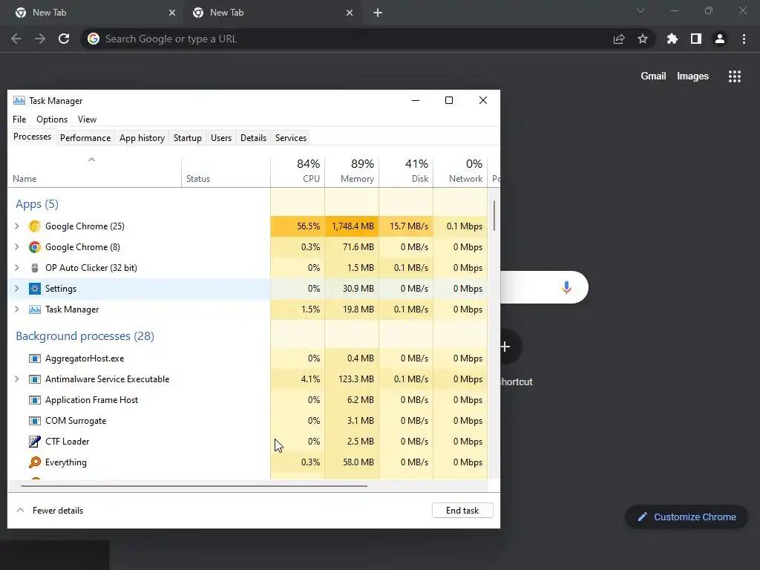Screen dimensions: 760x570
Task: Click the horizontal scrollbar in Task Manager
Action: click(194, 485)
